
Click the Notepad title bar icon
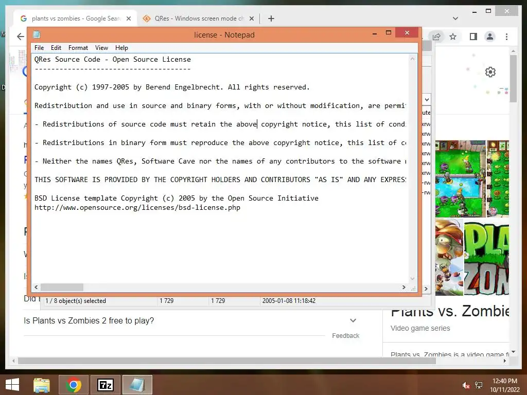point(37,34)
